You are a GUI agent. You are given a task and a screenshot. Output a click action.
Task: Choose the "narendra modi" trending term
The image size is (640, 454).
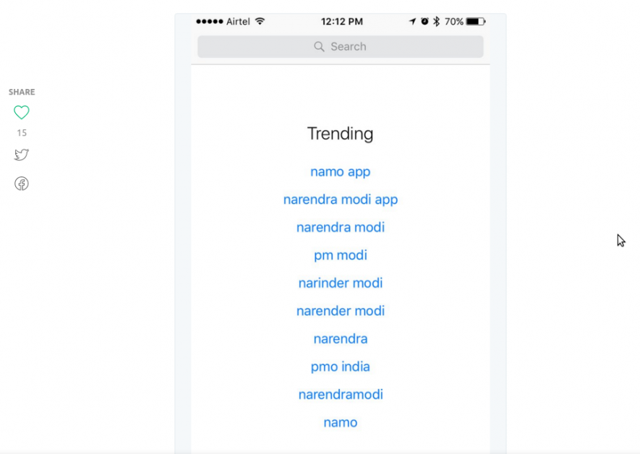tap(340, 228)
